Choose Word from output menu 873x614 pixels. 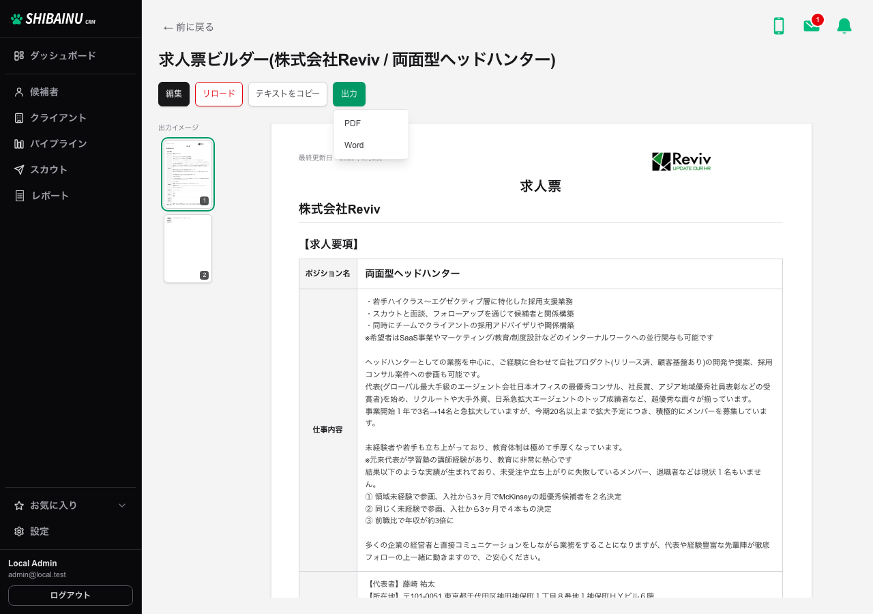point(371,145)
